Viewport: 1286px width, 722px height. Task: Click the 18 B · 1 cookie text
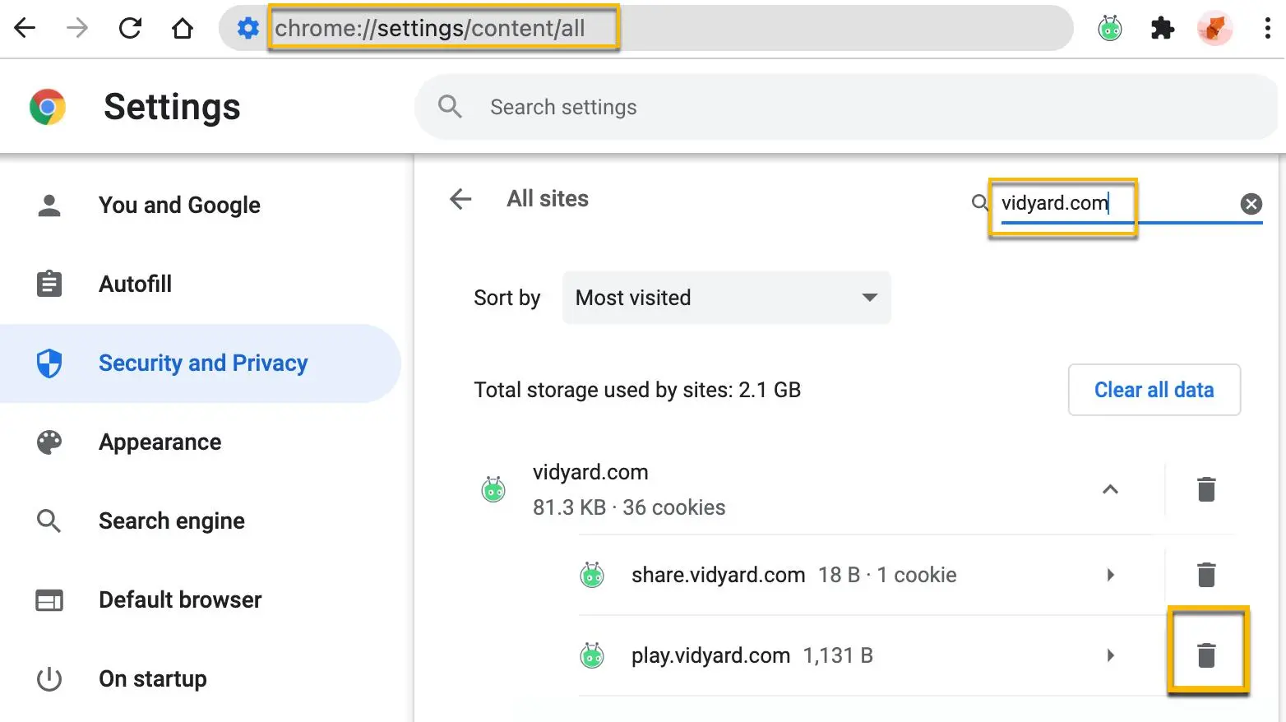887,575
